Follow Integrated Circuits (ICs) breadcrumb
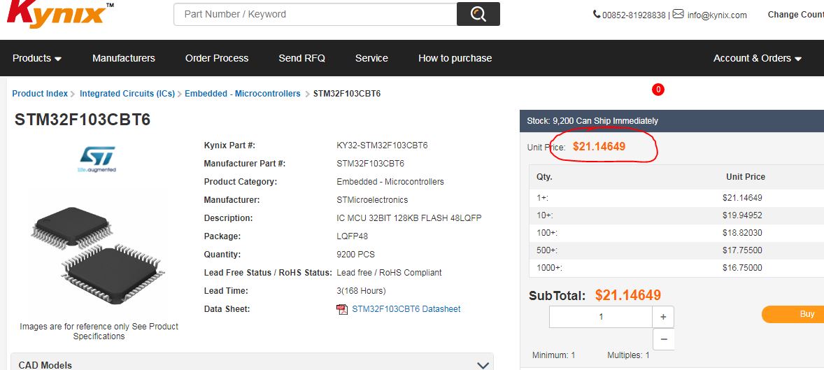Screen dimensions: 824x370 tap(127, 94)
